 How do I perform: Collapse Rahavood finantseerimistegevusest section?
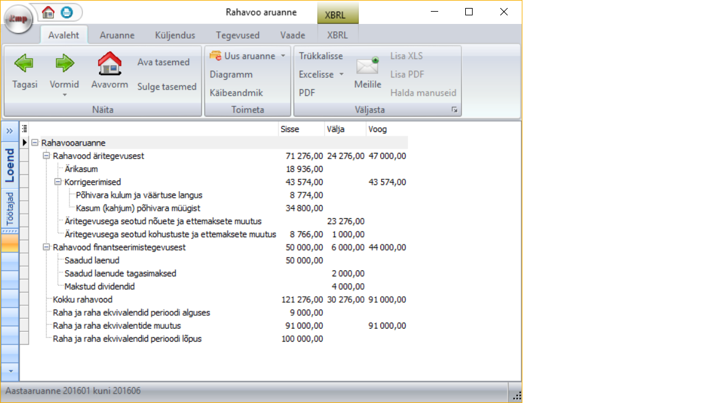pos(46,247)
